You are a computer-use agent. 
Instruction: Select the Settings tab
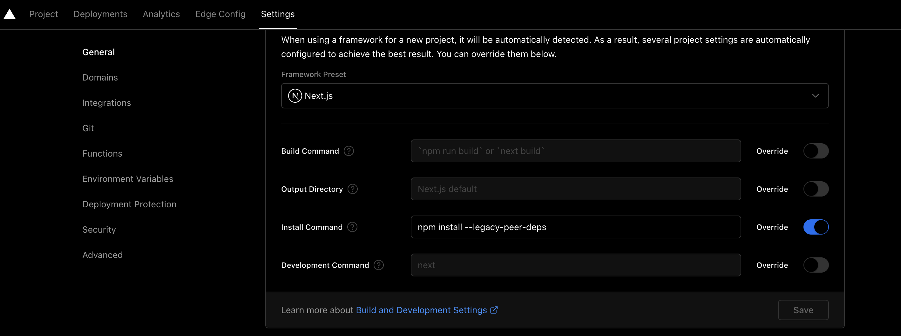point(278,14)
